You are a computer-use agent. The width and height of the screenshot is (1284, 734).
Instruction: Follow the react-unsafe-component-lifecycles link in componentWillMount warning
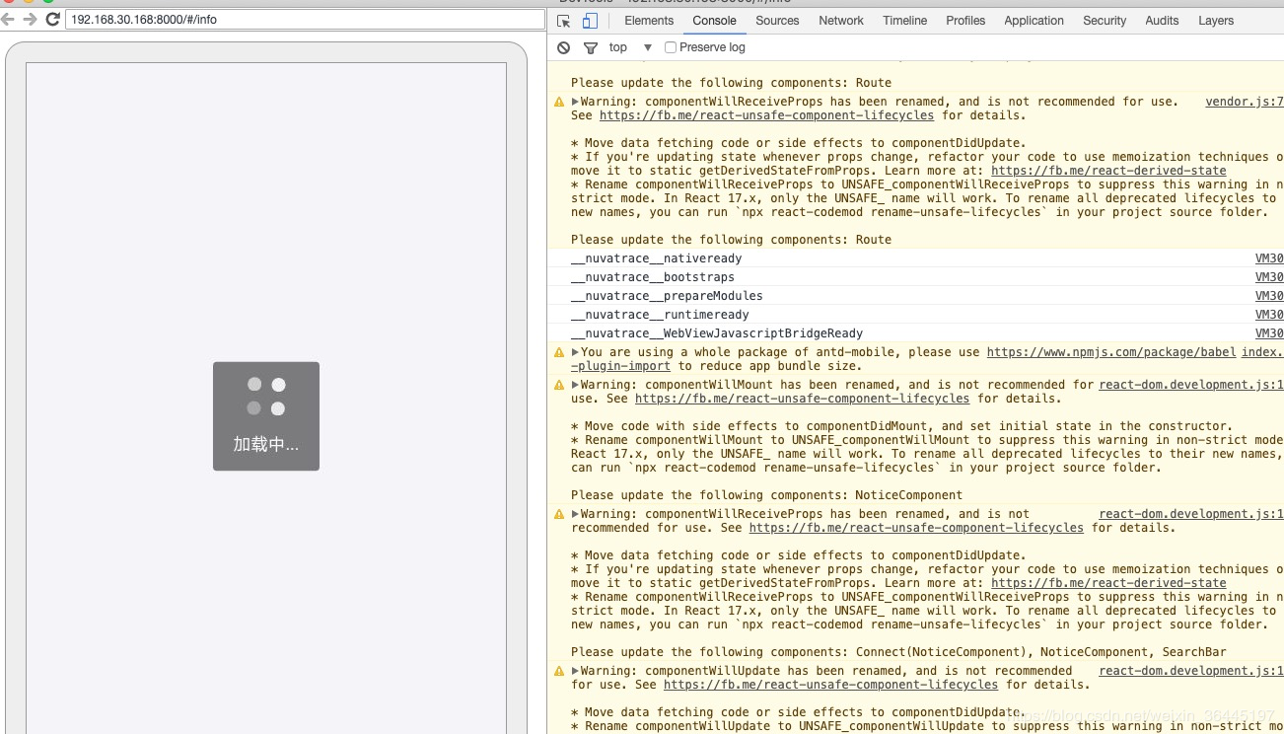[802, 399]
